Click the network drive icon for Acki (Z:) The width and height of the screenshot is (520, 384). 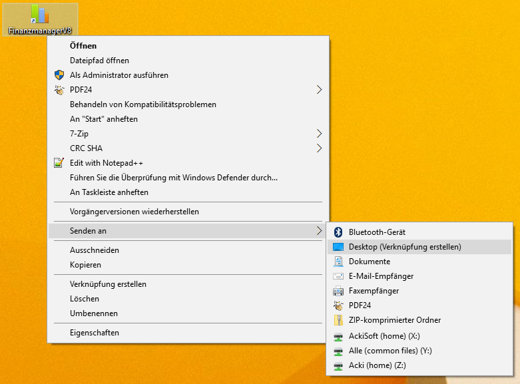(338, 366)
